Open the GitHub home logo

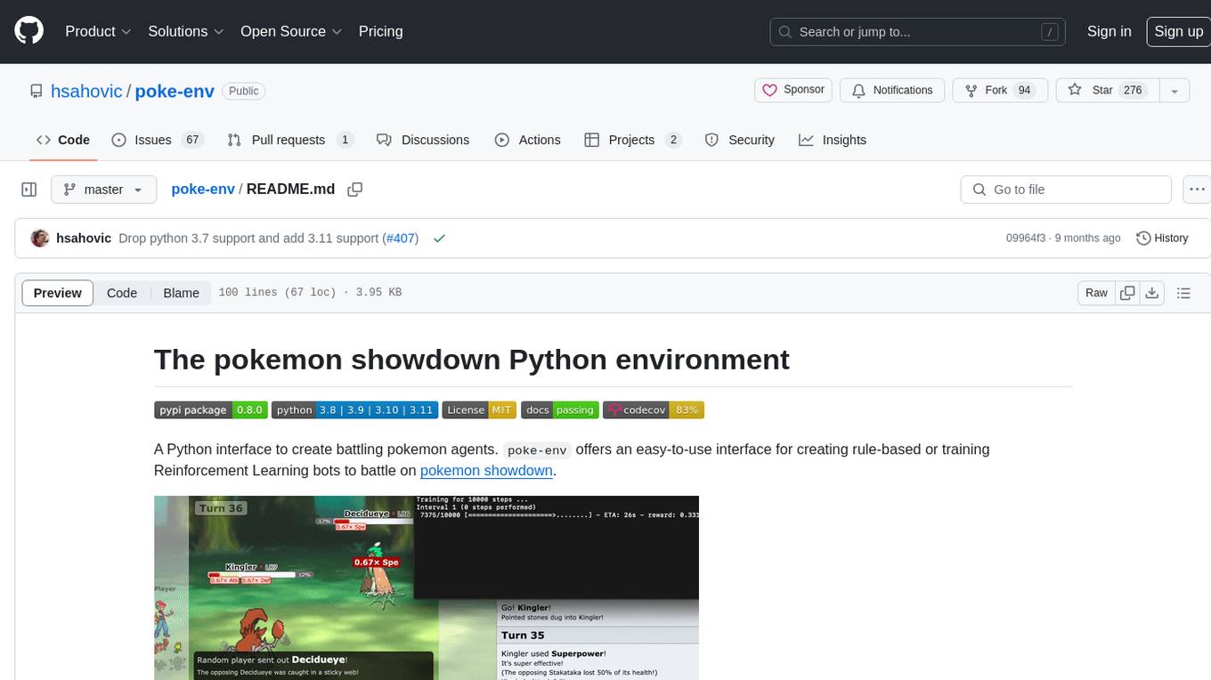click(x=28, y=31)
